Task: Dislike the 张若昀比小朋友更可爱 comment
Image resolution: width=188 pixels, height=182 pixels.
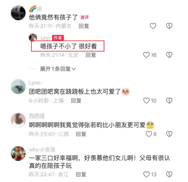Action: 169,134
